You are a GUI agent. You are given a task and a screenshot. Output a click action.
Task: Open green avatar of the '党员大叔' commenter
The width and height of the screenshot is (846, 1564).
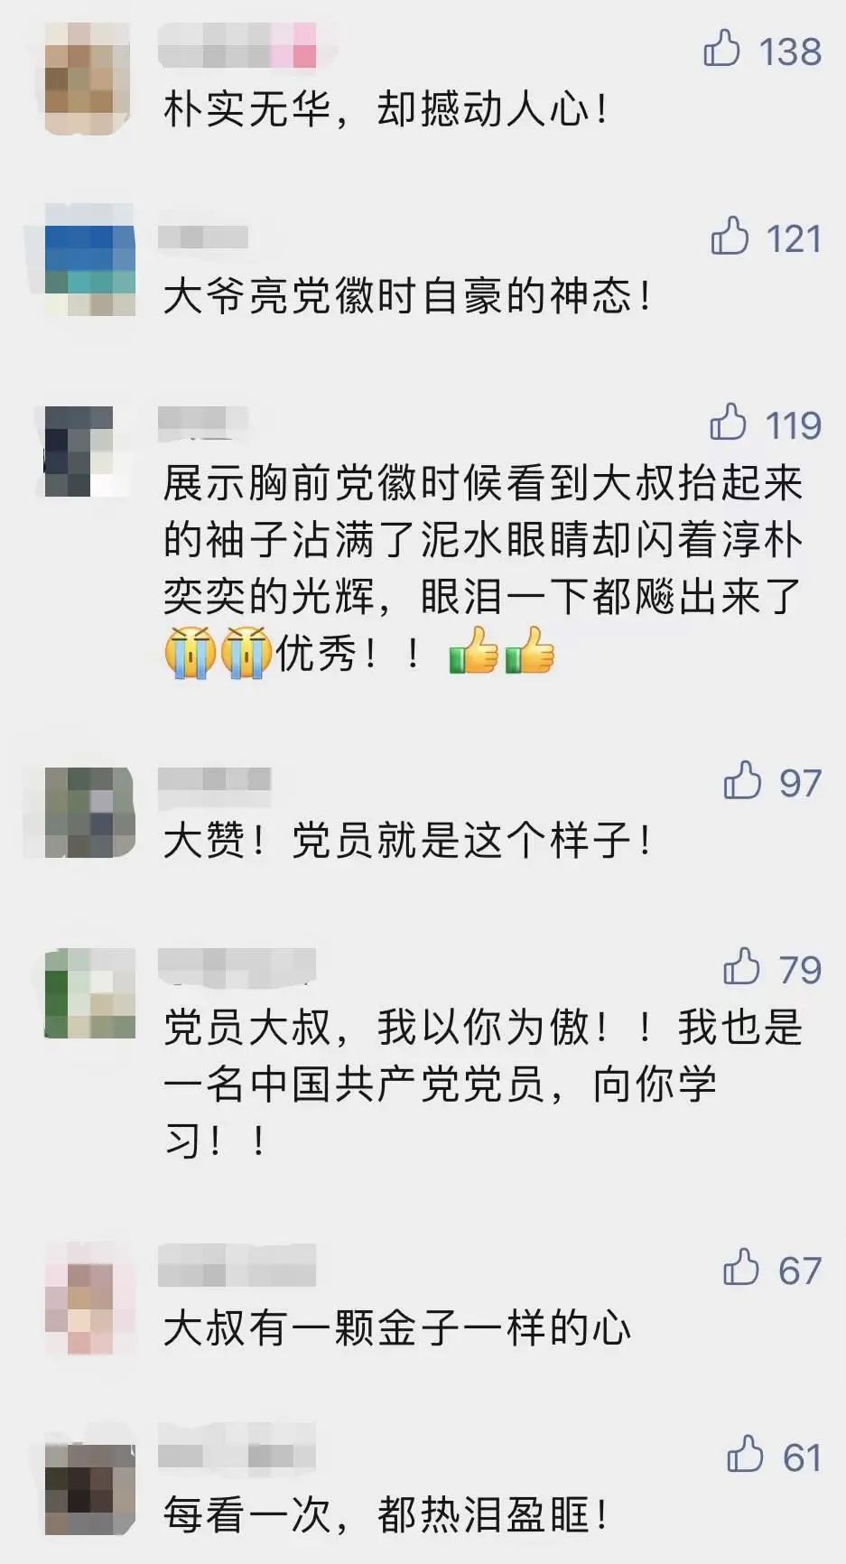point(90,993)
